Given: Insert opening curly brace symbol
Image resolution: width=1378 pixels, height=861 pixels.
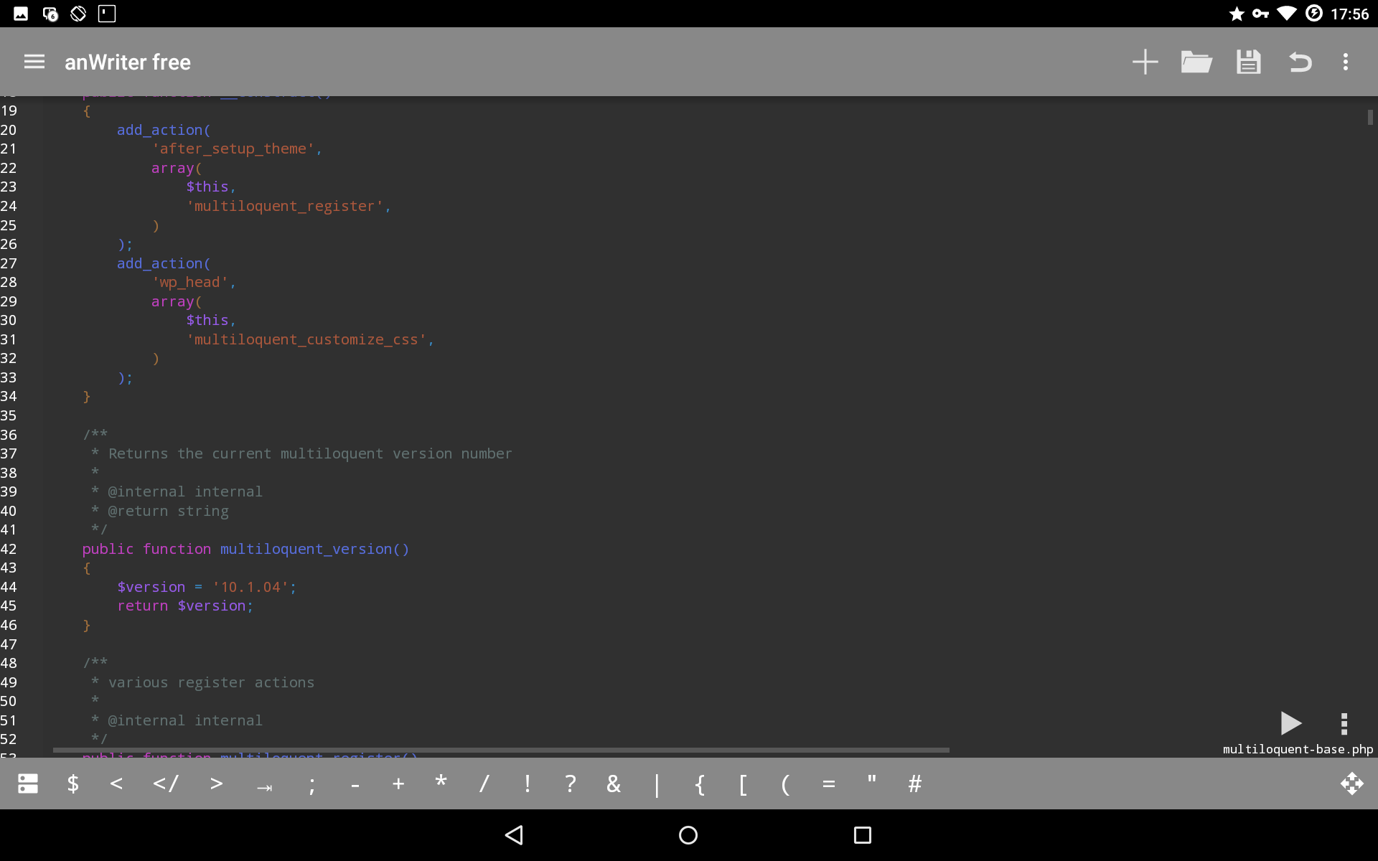Looking at the screenshot, I should coord(700,784).
